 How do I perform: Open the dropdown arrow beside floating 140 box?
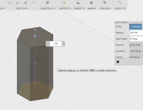[64, 44]
